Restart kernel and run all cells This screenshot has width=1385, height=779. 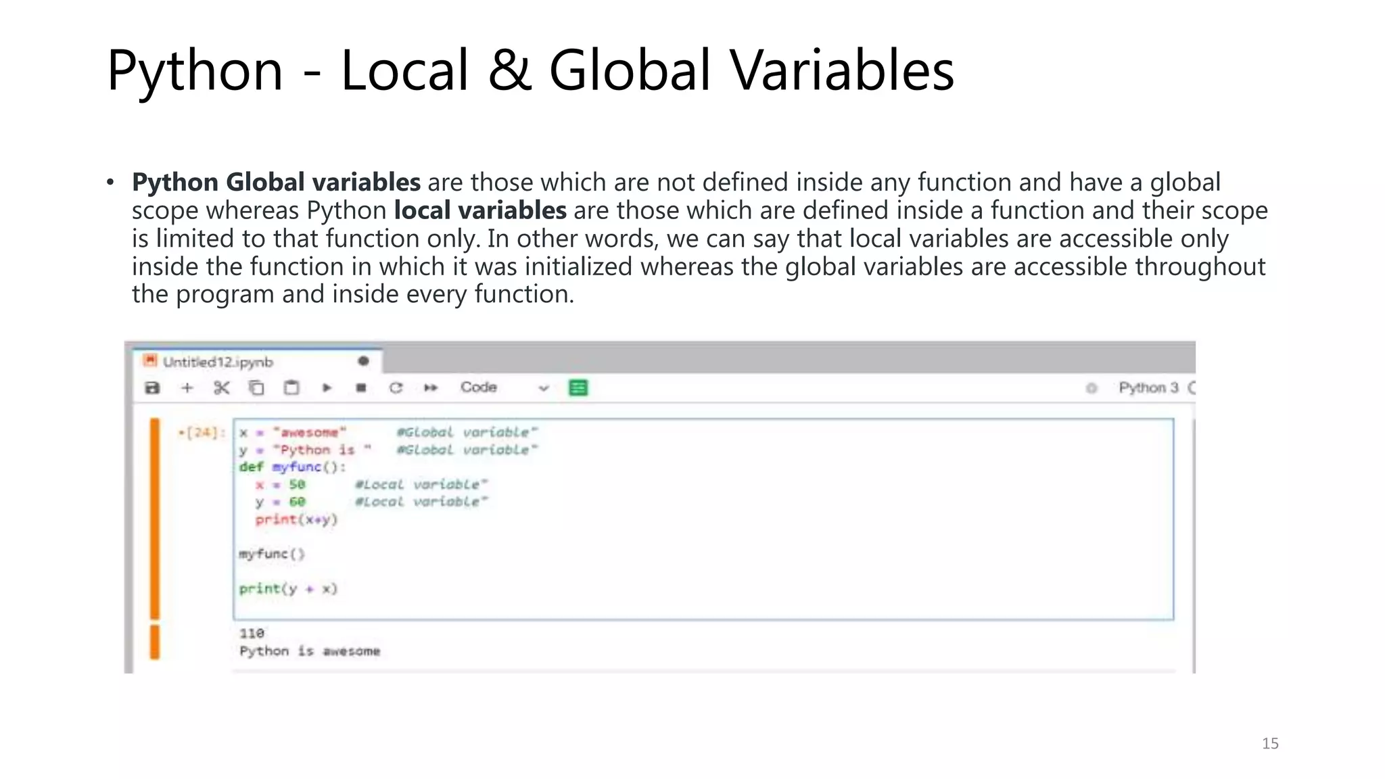point(431,387)
